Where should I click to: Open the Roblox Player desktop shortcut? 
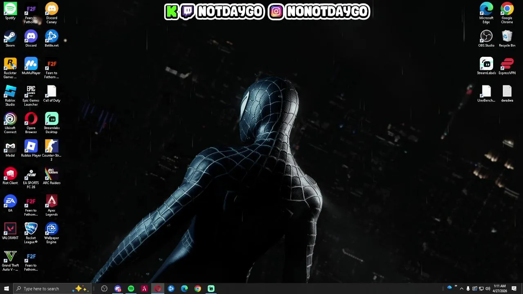31,149
